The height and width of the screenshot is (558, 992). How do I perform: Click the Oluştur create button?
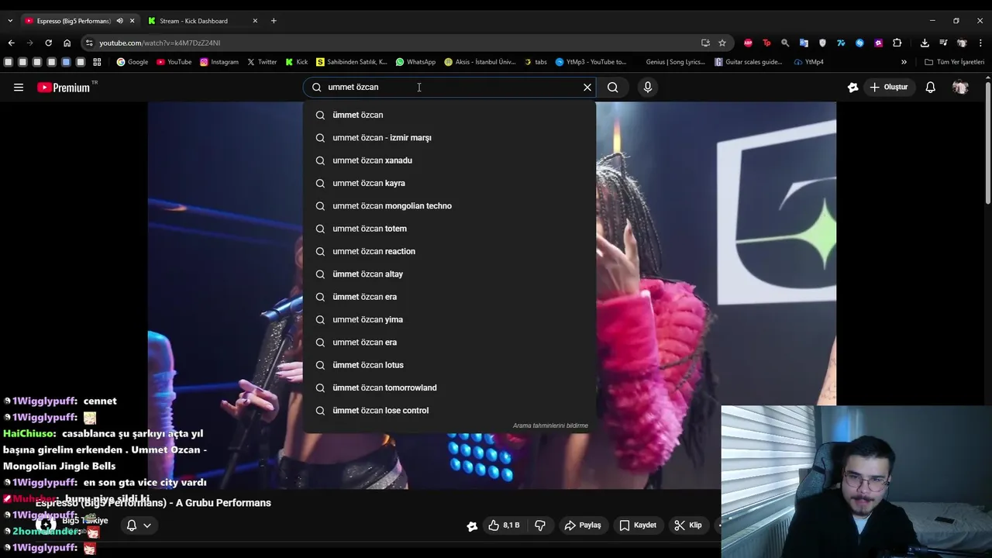[x=888, y=88]
